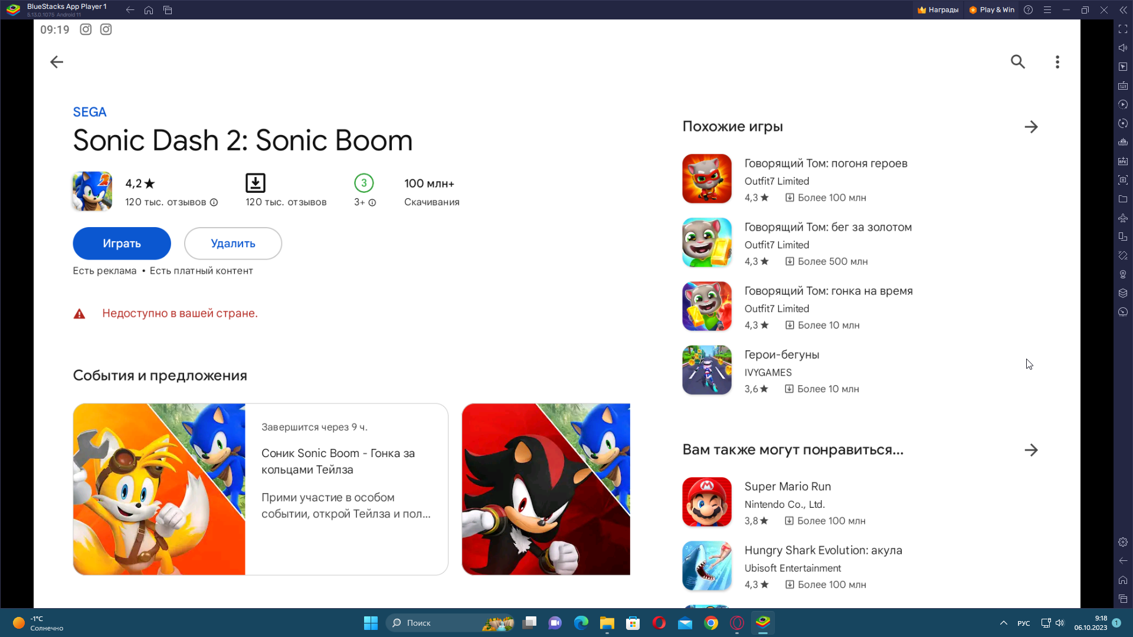
Task: Open the keyboard controls icon in the sidebar
Action: click(x=1123, y=86)
